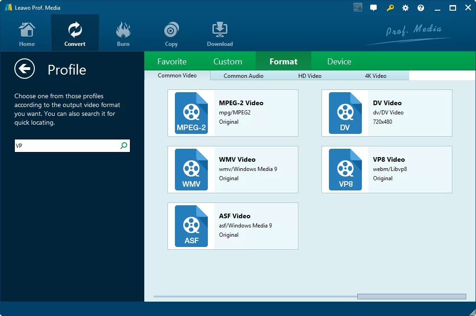Viewport: 476px width, 316px height.
Task: Click the help question mark icon
Action: pyautogui.click(x=420, y=7)
